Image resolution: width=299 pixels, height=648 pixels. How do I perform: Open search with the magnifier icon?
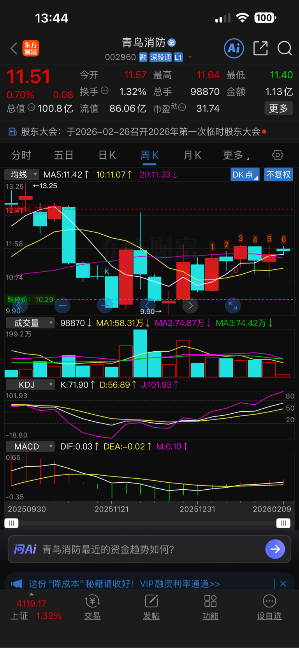pos(285,48)
